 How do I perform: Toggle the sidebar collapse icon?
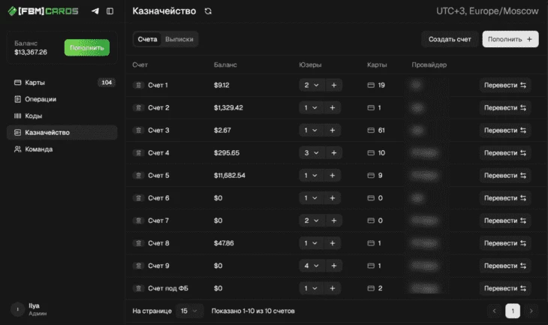[110, 11]
